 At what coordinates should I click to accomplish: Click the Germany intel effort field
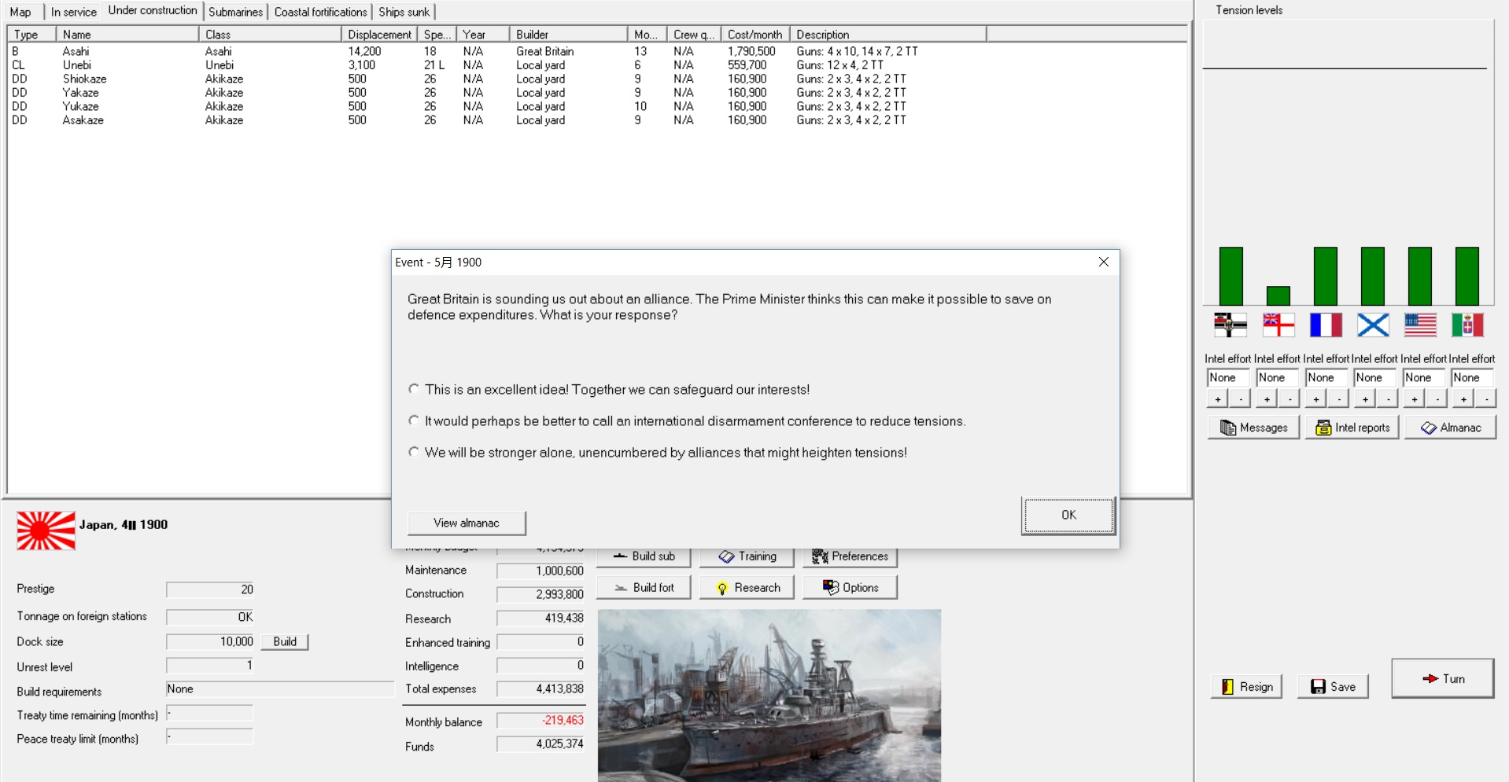tap(1228, 378)
